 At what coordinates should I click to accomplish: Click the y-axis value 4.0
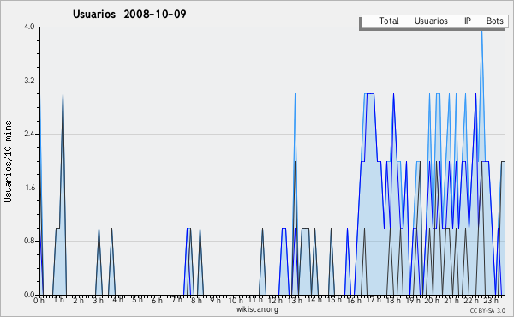click(x=29, y=27)
